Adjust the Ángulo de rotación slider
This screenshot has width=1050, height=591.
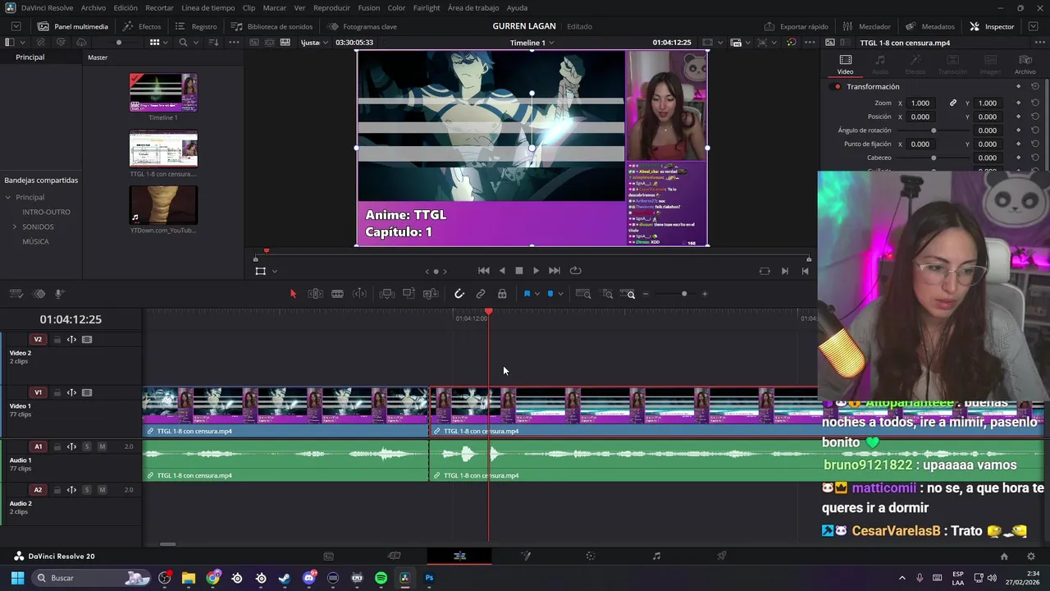coord(934,131)
